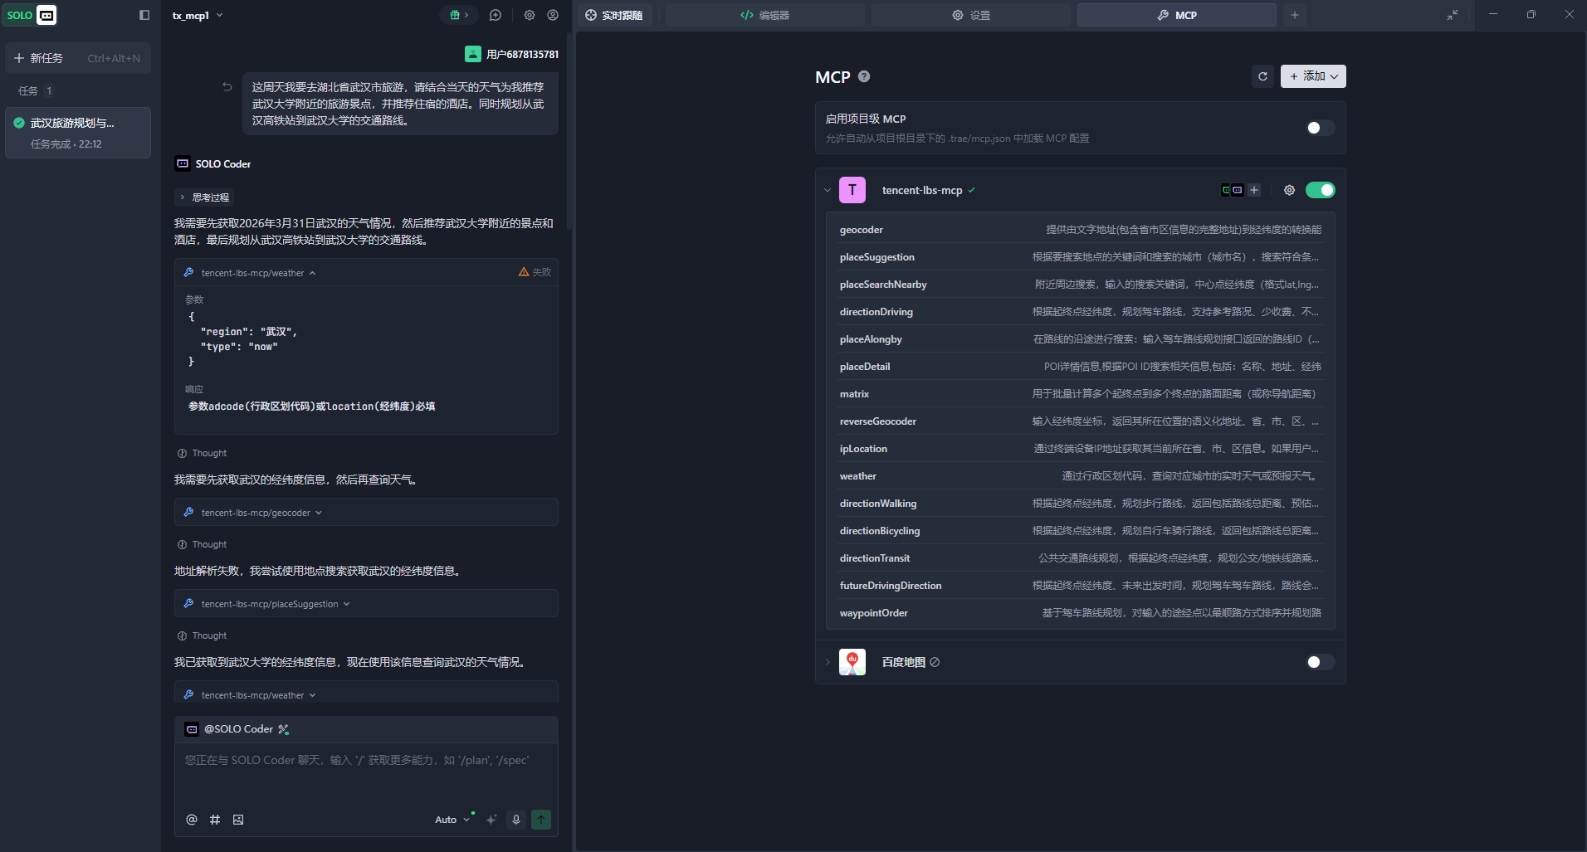Click the Baidu Map logo icon
The width and height of the screenshot is (1587, 852).
[852, 662]
